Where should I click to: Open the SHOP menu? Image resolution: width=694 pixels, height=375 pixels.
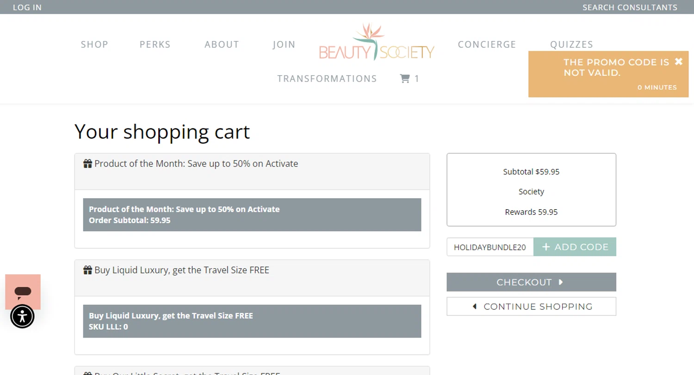[x=94, y=44]
